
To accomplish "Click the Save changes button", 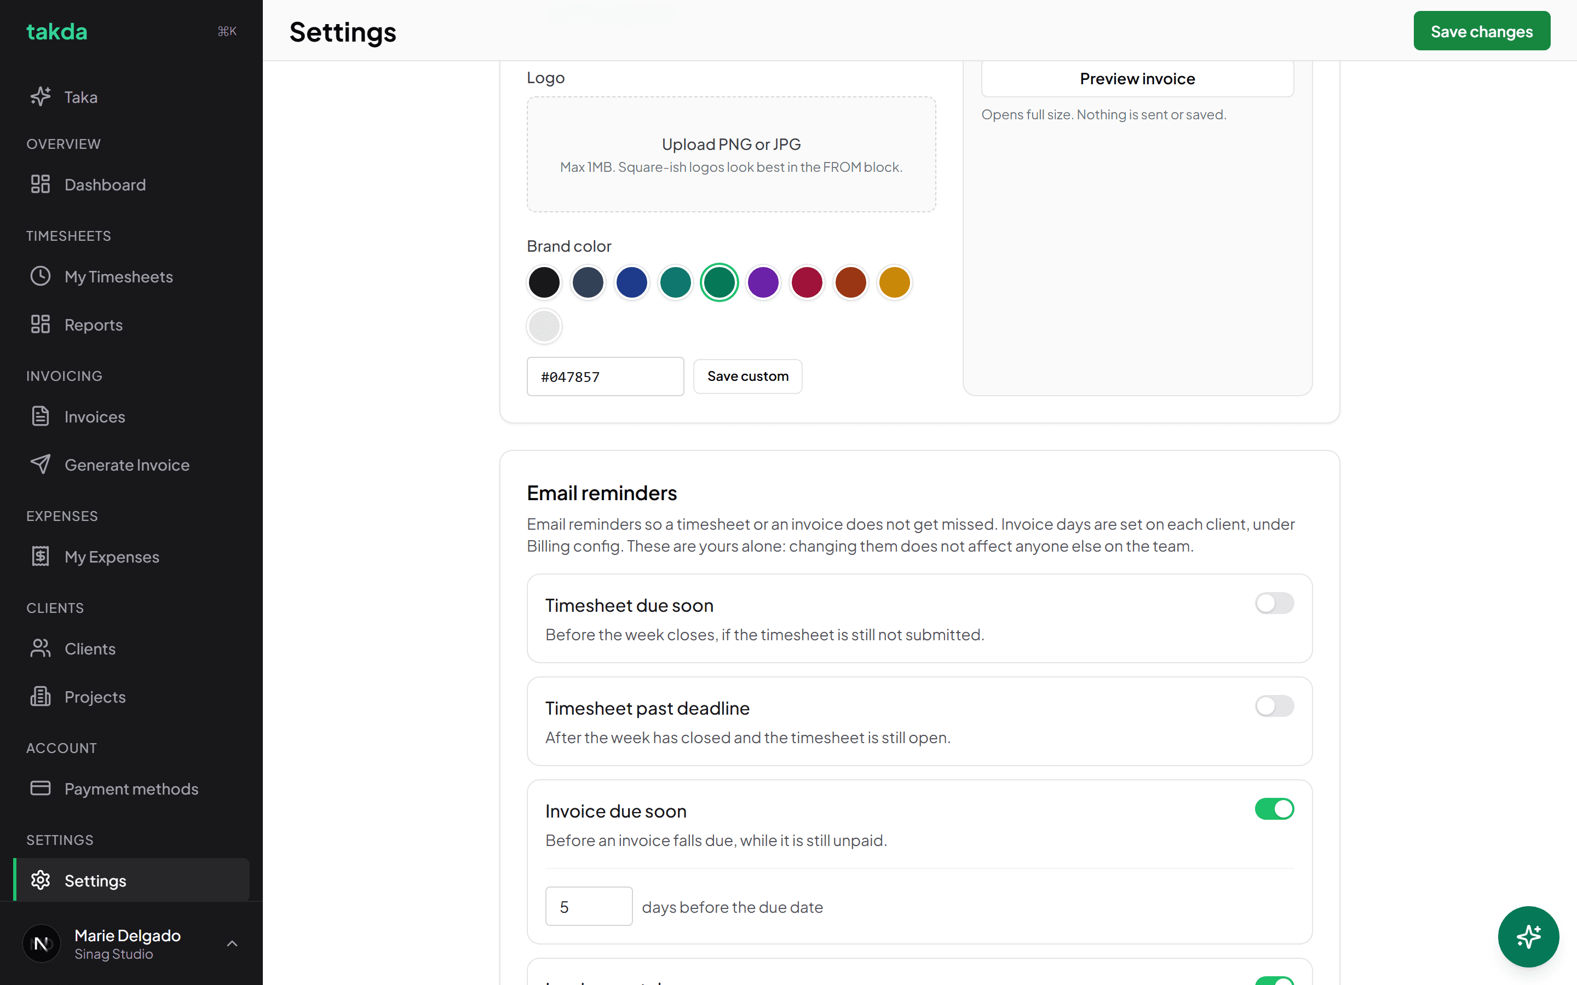I will (x=1481, y=31).
